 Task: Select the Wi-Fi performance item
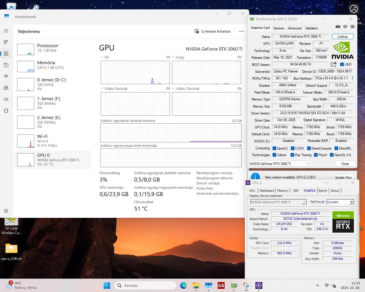pos(53,141)
